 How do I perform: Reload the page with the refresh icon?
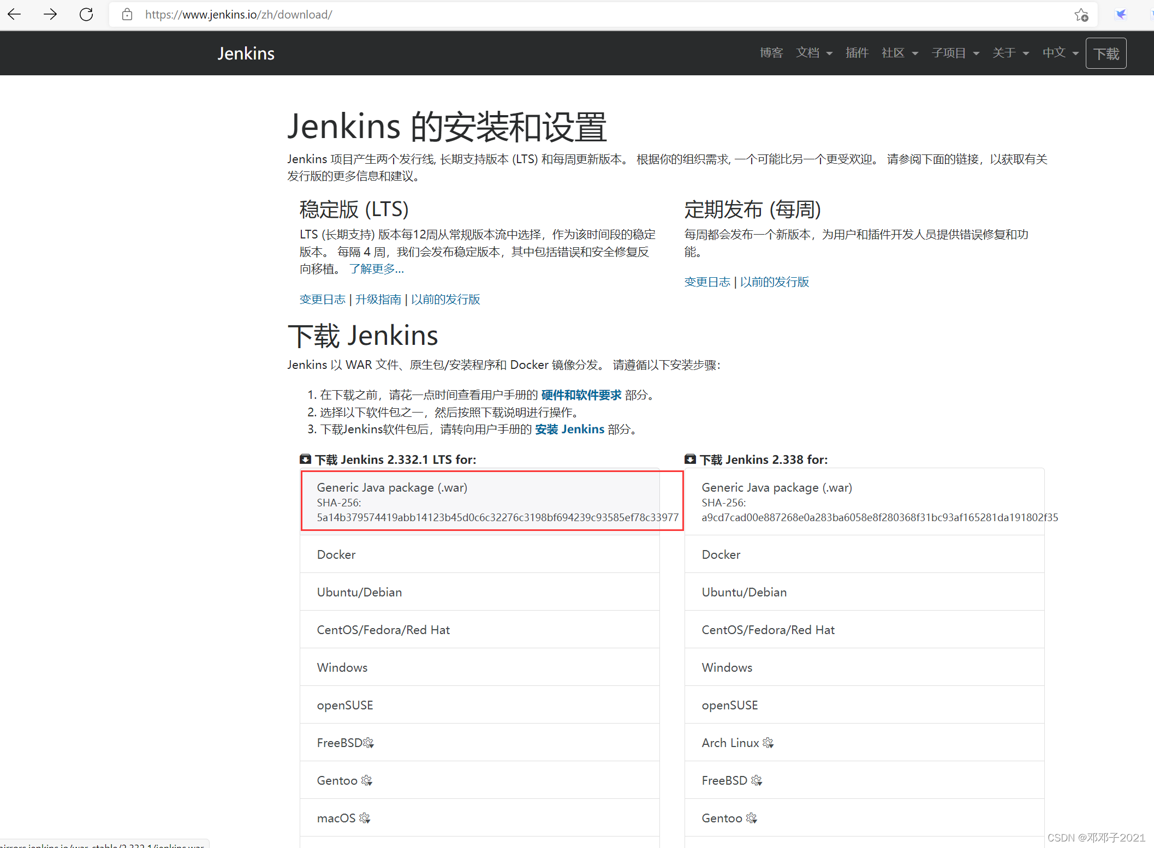point(86,14)
